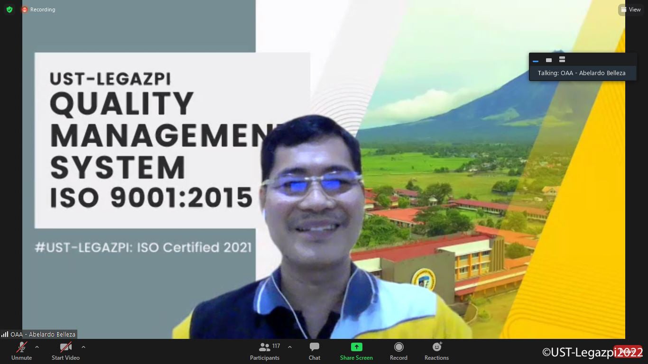Open the View layout menu
Screen dimensions: 648x364
coord(630,9)
